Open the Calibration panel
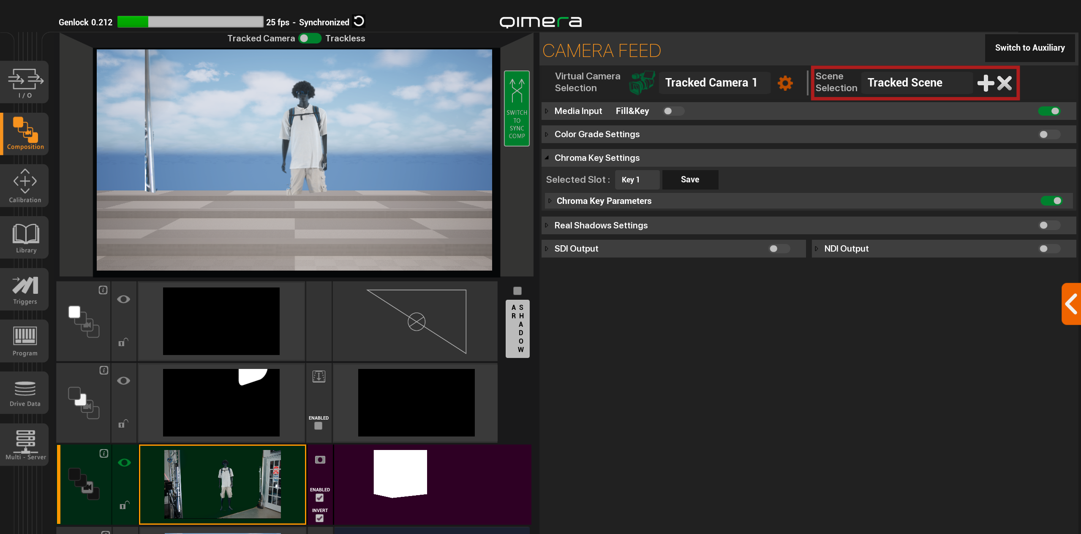Viewport: 1081px width, 534px height. 25,186
